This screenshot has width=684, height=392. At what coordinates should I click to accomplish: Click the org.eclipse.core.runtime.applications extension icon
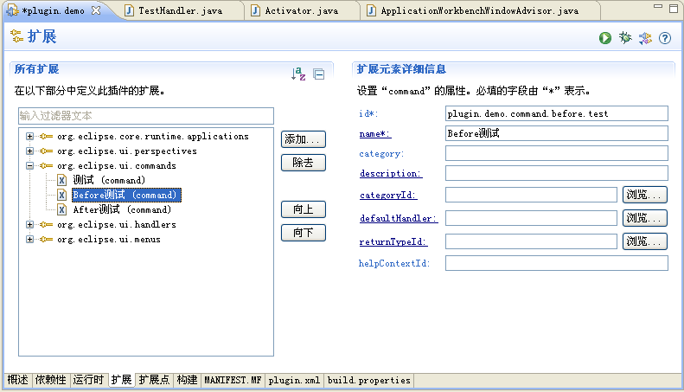coord(46,136)
